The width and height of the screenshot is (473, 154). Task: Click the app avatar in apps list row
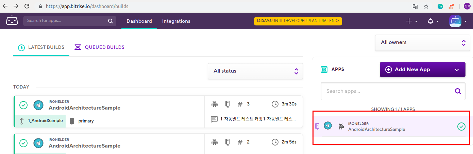pyautogui.click(x=328, y=126)
